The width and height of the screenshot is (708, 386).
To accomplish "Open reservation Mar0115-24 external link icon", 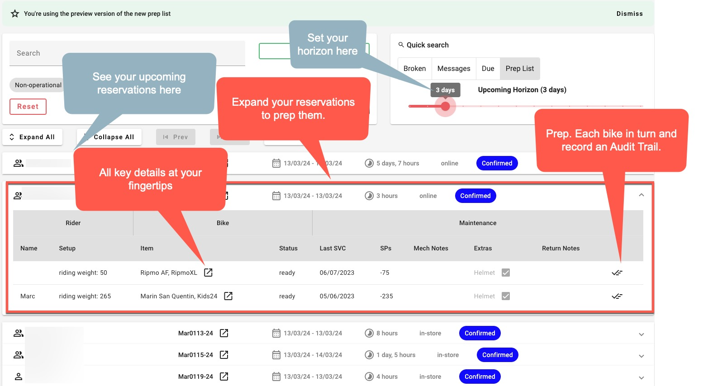I will (224, 355).
